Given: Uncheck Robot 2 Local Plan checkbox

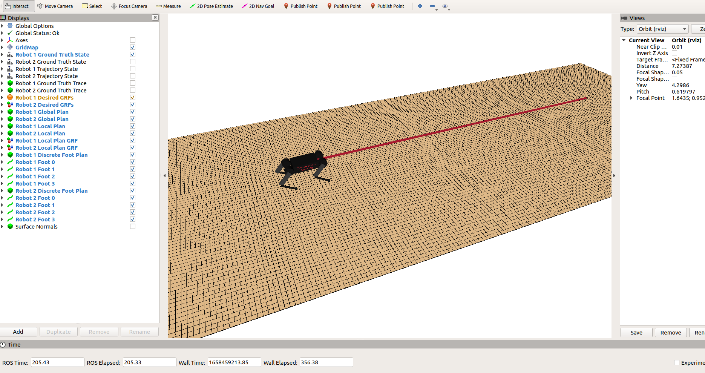Looking at the screenshot, I should coord(133,133).
